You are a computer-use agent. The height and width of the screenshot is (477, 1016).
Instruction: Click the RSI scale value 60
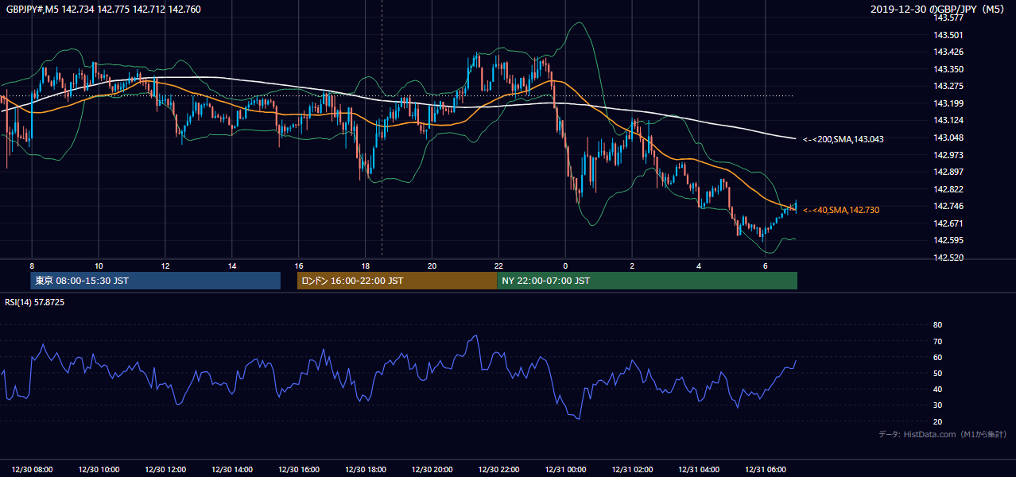pyautogui.click(x=937, y=357)
